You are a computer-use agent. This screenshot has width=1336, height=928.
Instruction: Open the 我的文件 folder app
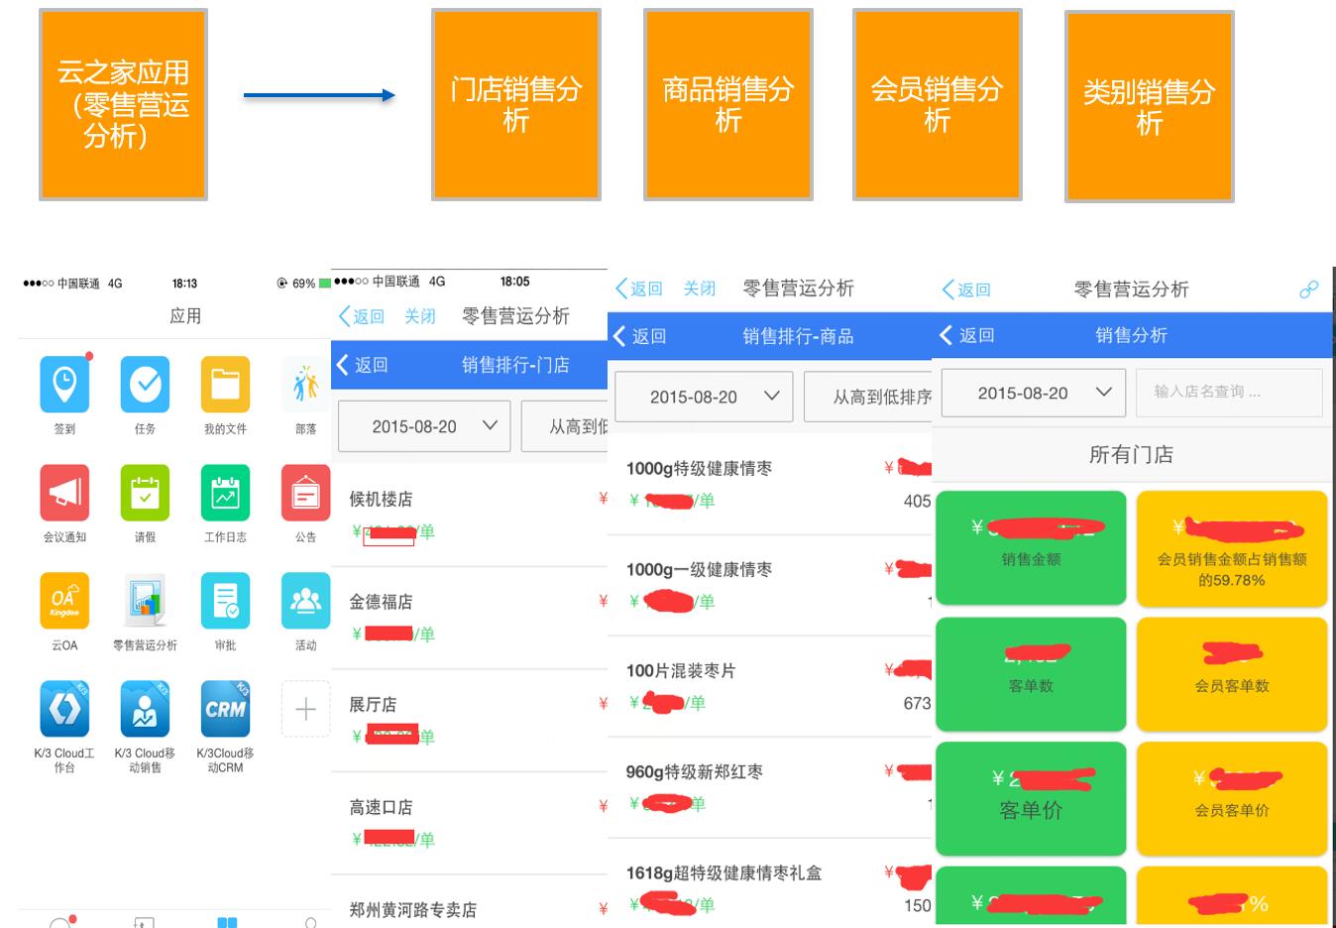(226, 385)
